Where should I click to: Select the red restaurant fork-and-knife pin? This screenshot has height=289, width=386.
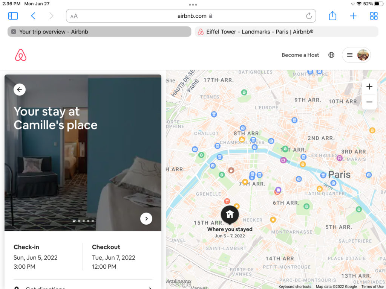click(227, 201)
